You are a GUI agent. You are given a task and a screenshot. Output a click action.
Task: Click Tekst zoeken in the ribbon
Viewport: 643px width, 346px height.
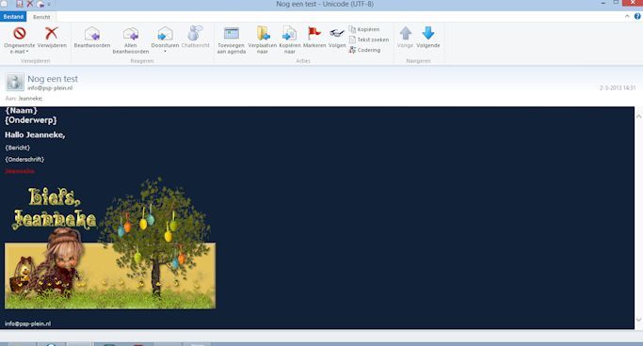coord(369,39)
